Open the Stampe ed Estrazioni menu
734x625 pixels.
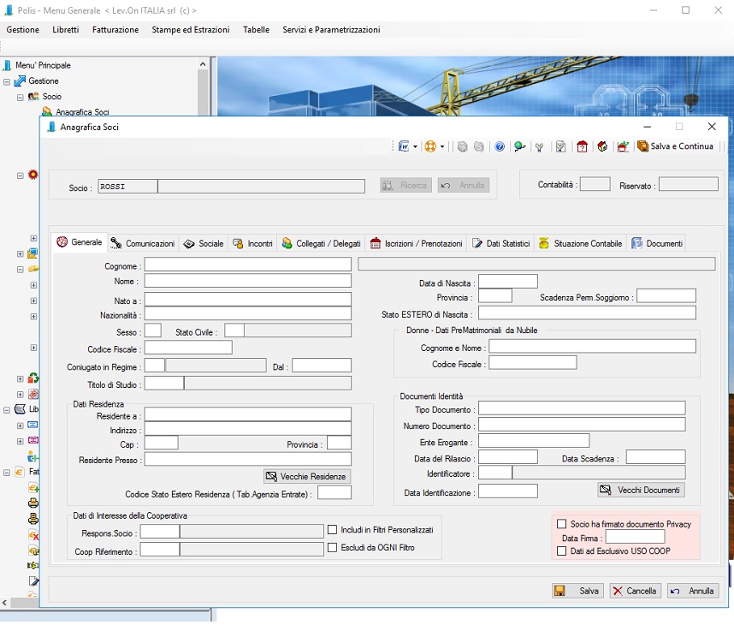pyautogui.click(x=191, y=29)
